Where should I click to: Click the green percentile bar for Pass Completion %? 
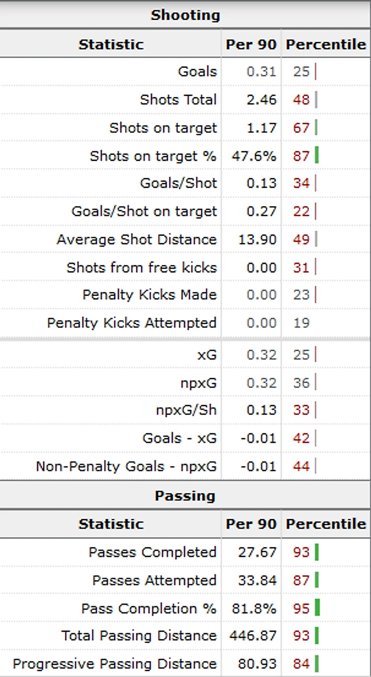coord(317,608)
